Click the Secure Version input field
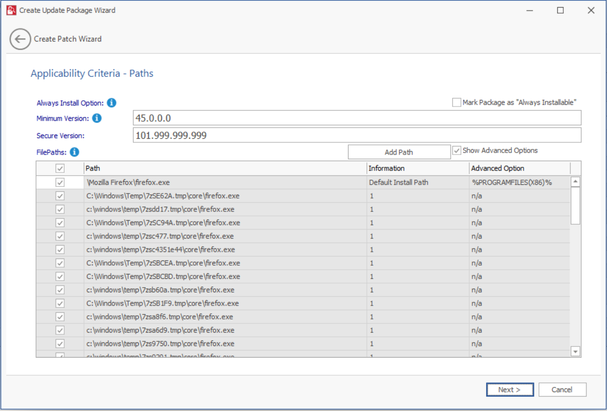This screenshot has width=607, height=411. point(357,136)
